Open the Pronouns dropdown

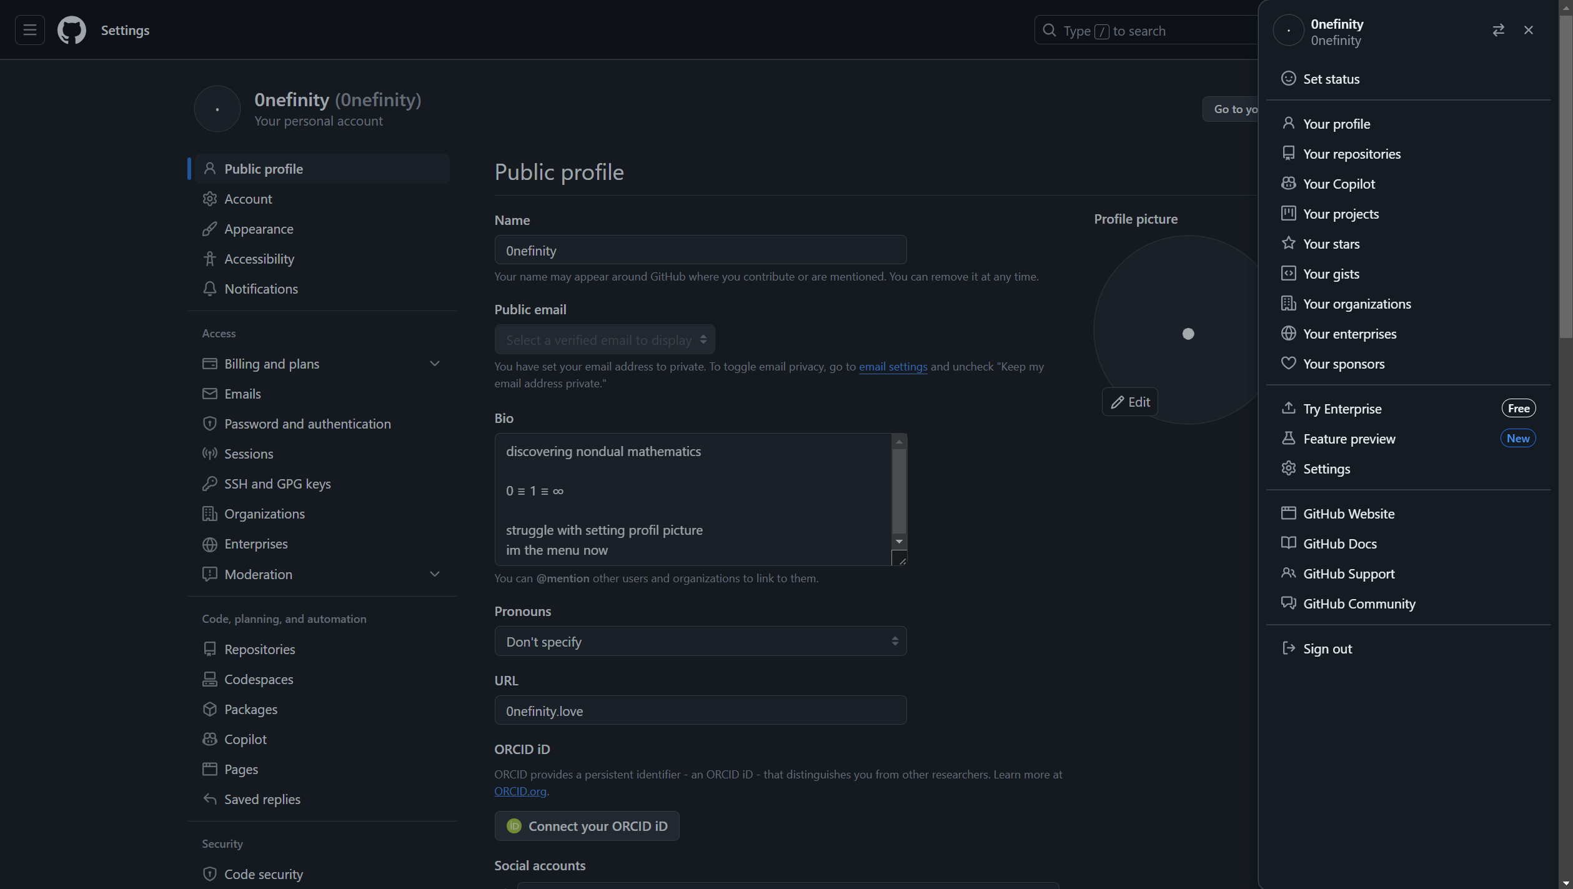tap(700, 642)
